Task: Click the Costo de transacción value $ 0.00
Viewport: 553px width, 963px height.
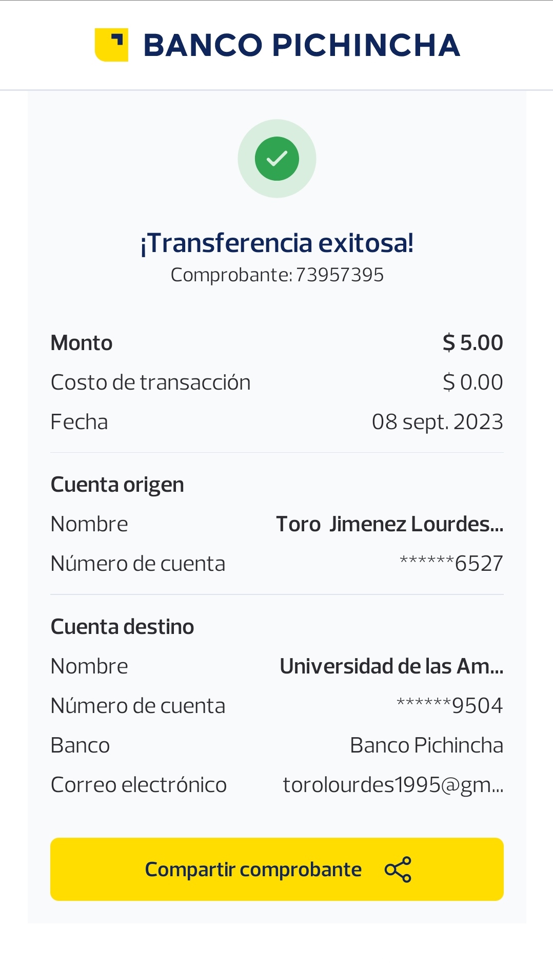Action: coord(472,382)
